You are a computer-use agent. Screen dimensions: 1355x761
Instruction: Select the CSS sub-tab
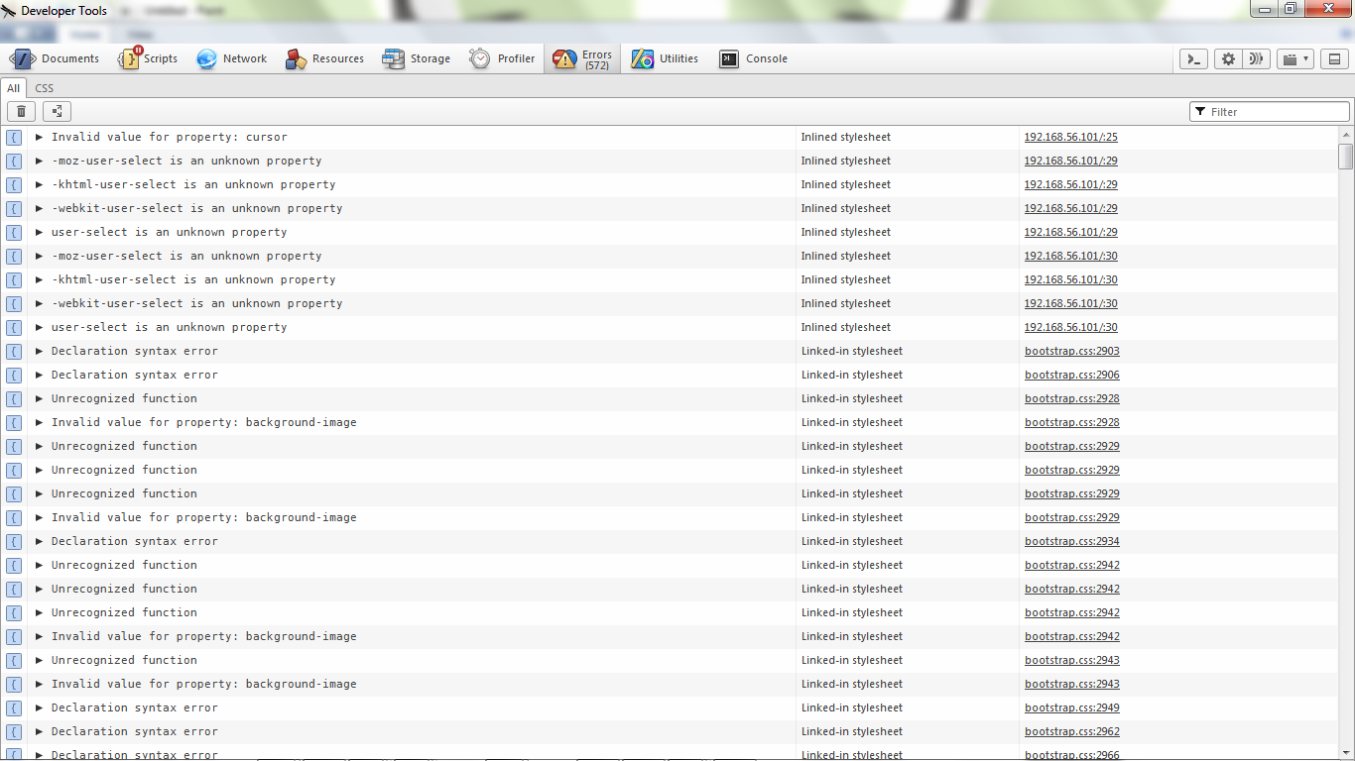45,88
